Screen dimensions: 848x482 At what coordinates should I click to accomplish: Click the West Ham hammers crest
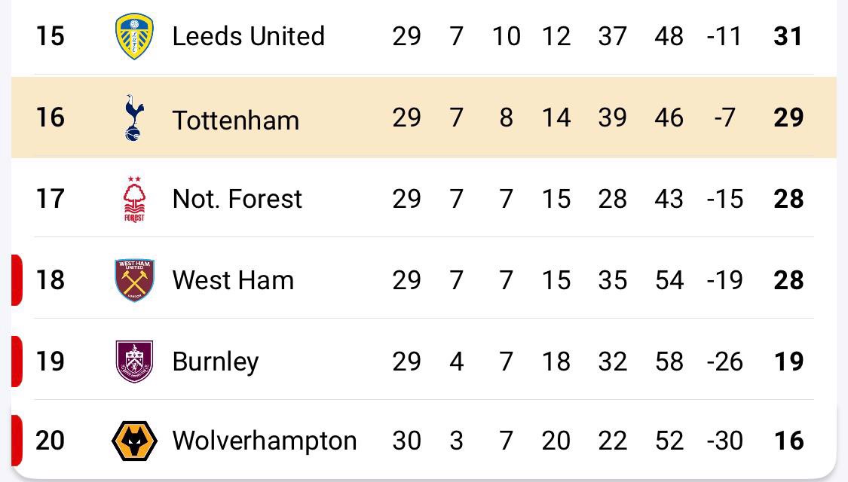[134, 280]
